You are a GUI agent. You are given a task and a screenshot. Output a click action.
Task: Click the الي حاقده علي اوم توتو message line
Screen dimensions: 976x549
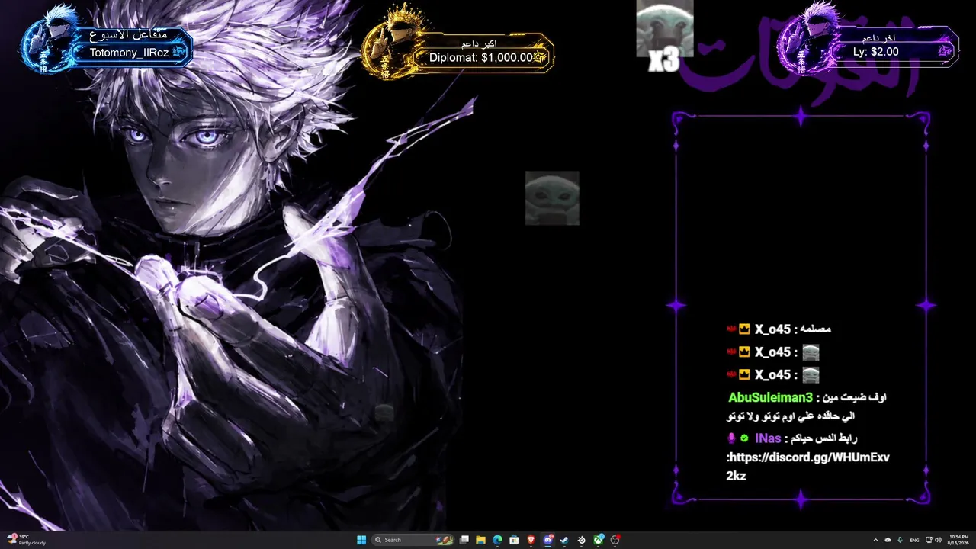point(791,416)
